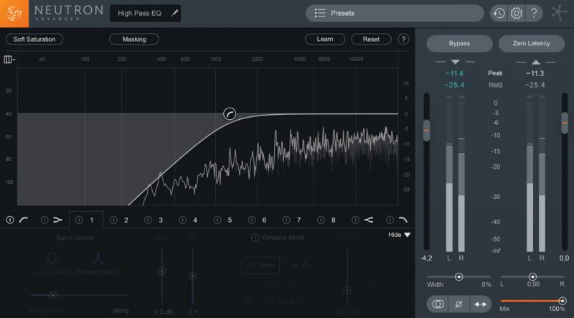Select the high-pass filter node on curve

[x=230, y=114]
